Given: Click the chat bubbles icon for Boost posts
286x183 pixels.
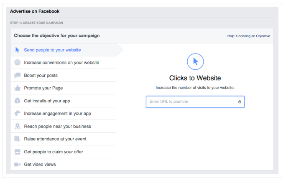Looking at the screenshot, I should point(17,75).
